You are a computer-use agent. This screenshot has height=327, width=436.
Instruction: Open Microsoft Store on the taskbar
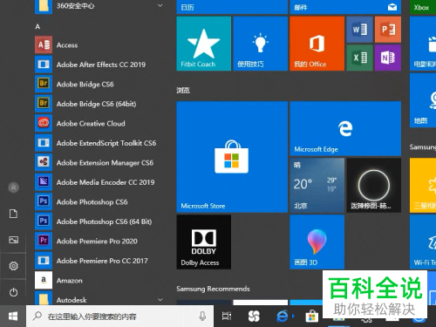pos(311,317)
